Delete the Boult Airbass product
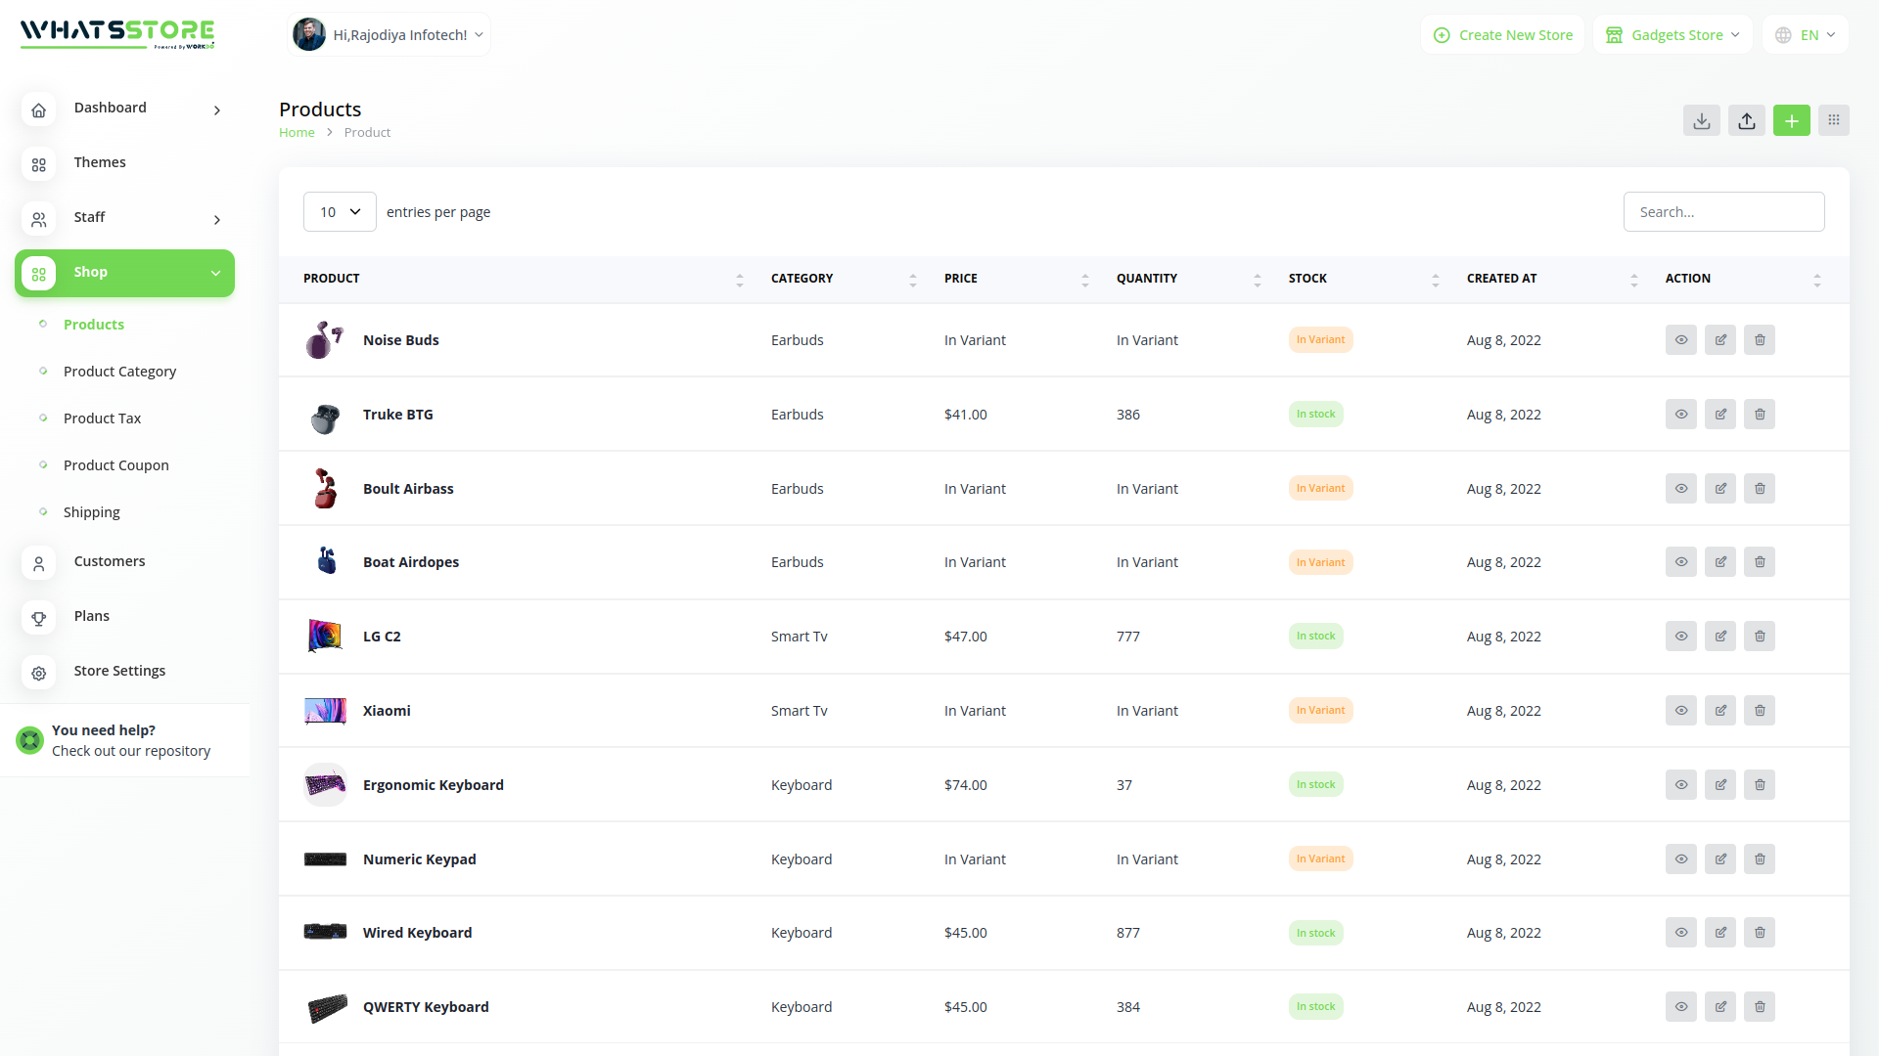Image resolution: width=1879 pixels, height=1056 pixels. (1759, 489)
